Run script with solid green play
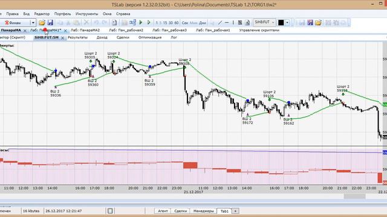 coord(141,23)
